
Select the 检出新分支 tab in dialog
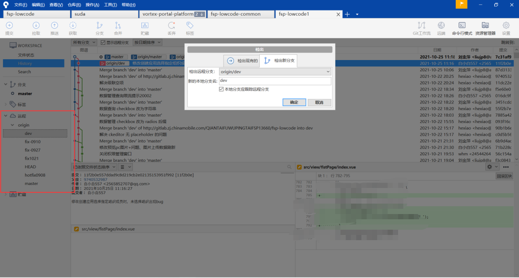tap(278, 60)
